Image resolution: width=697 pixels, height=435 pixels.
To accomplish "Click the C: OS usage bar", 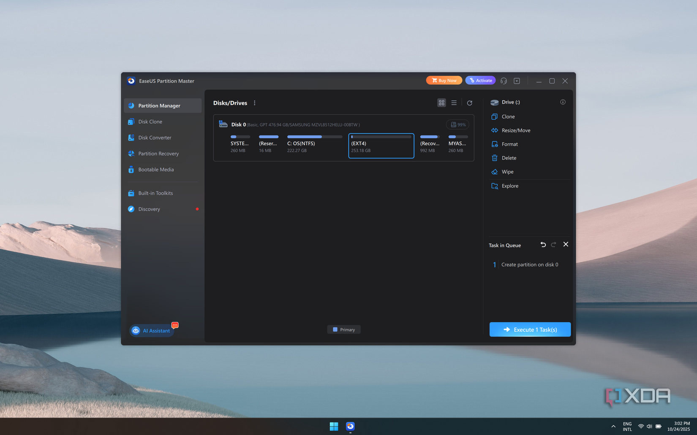I will coord(315,137).
